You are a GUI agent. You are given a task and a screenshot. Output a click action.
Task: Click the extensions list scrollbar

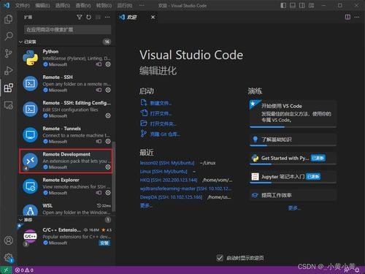click(x=114, y=176)
